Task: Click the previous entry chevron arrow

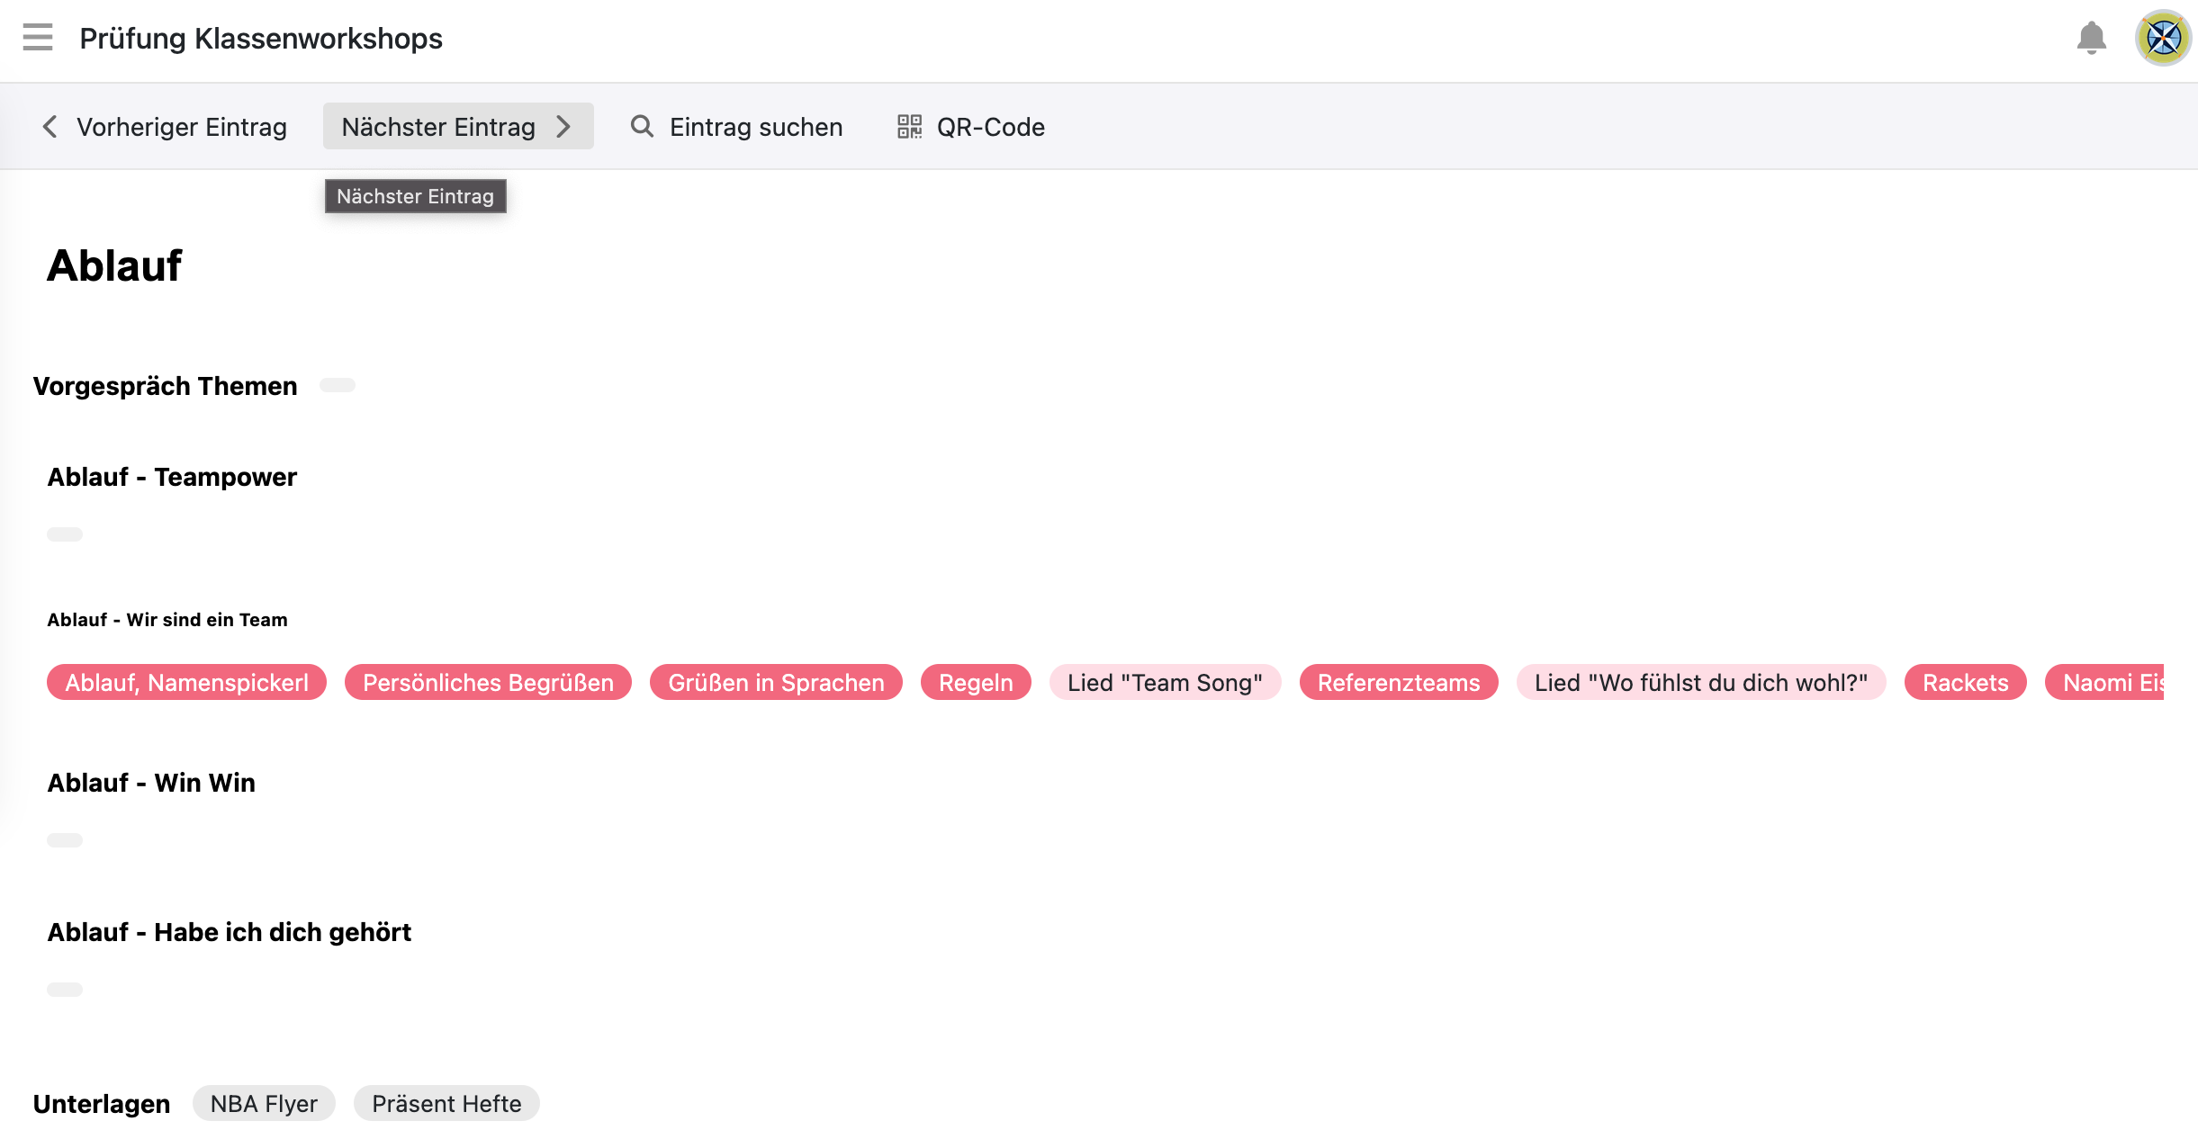Action: click(50, 127)
